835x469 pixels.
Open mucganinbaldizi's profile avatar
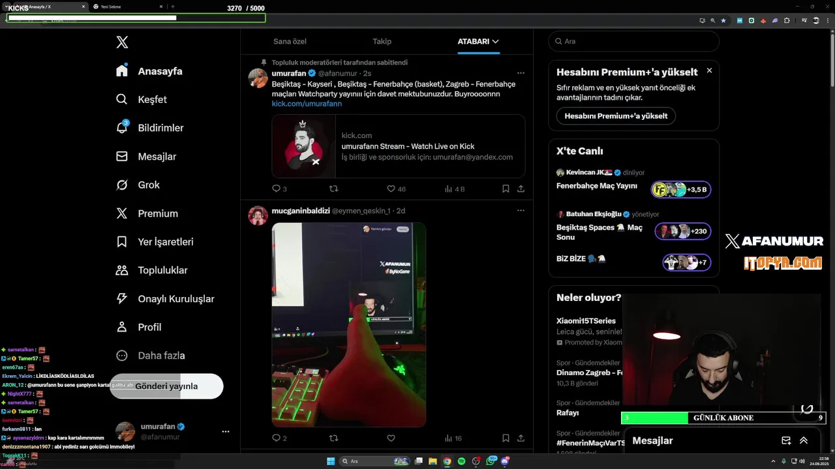point(258,216)
